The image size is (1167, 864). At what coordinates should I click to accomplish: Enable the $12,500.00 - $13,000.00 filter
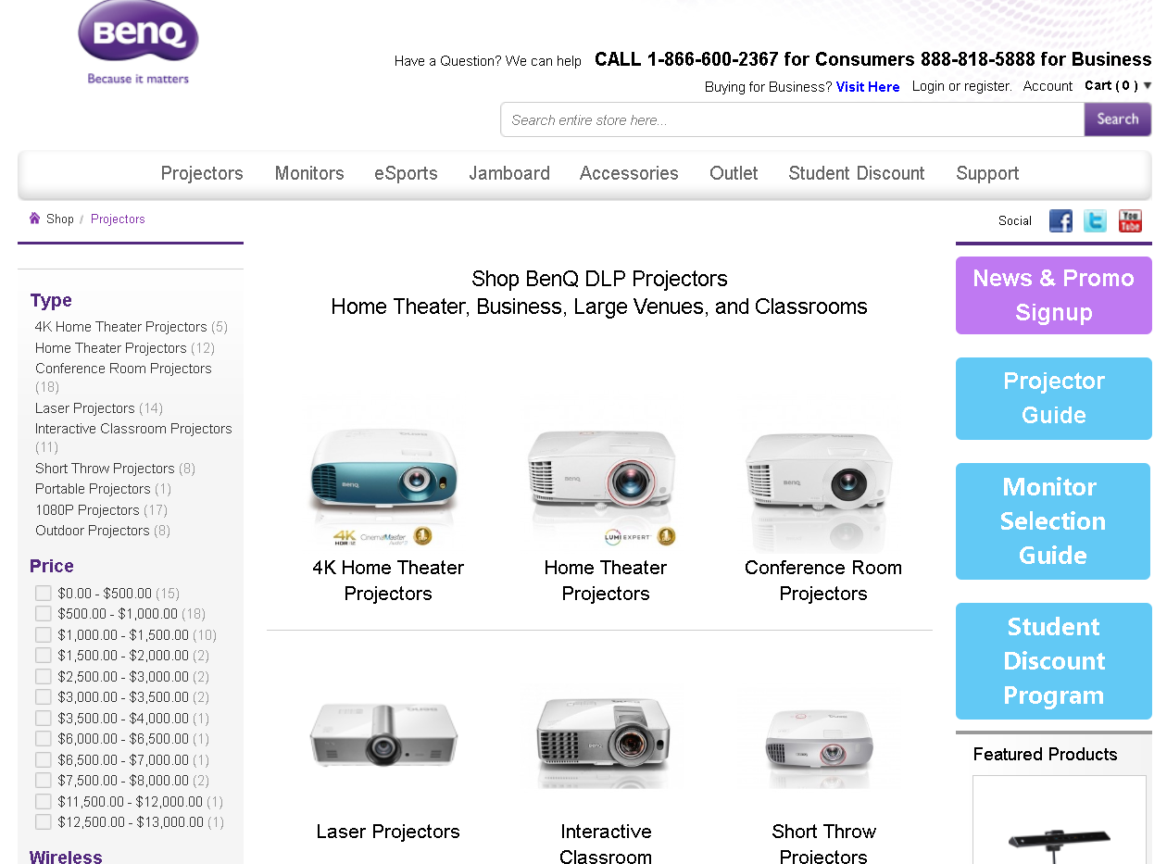tap(44, 821)
